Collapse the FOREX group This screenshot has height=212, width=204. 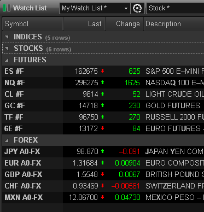click(7, 140)
